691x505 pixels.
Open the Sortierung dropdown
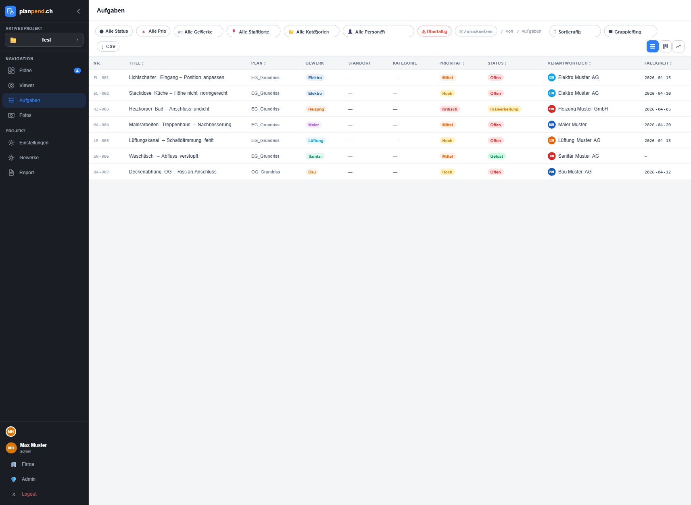[574, 31]
